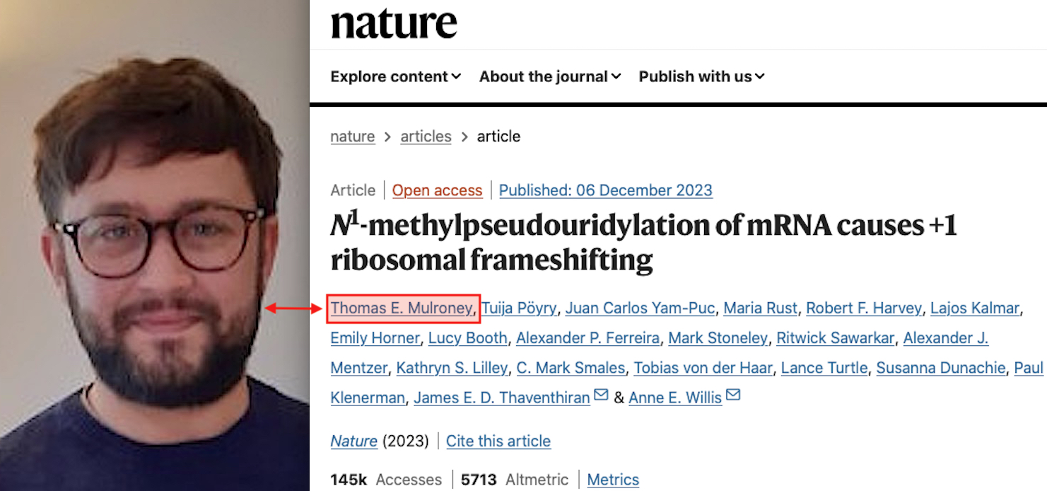Open the About the journal dropdown
Screen dimensions: 1047x491
point(550,76)
